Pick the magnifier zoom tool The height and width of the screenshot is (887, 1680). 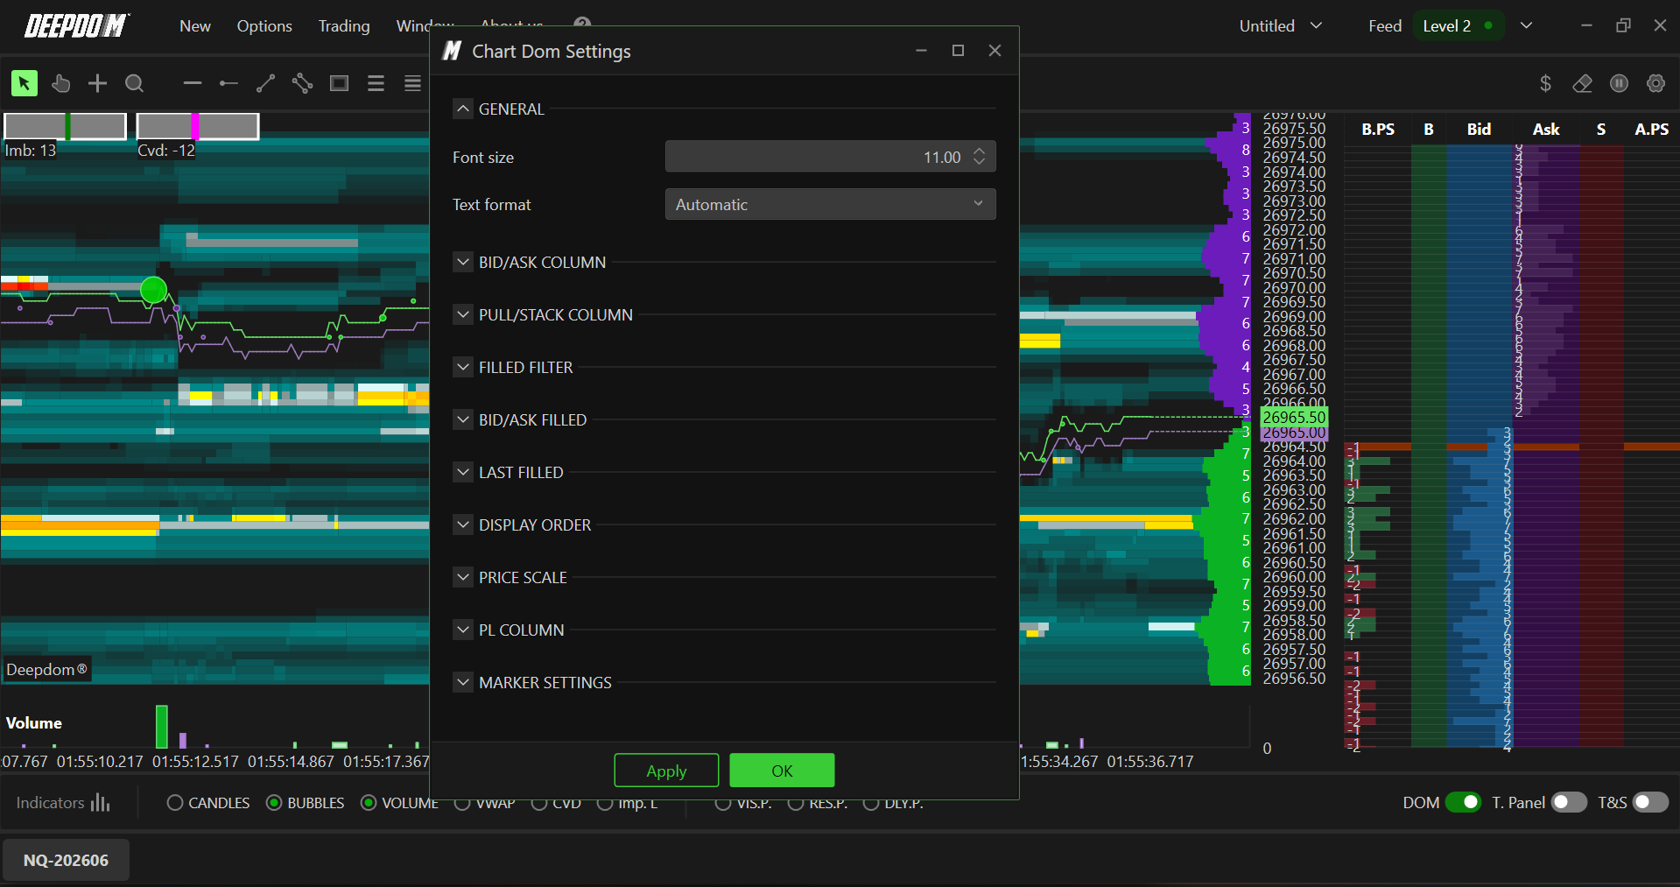[x=134, y=83]
